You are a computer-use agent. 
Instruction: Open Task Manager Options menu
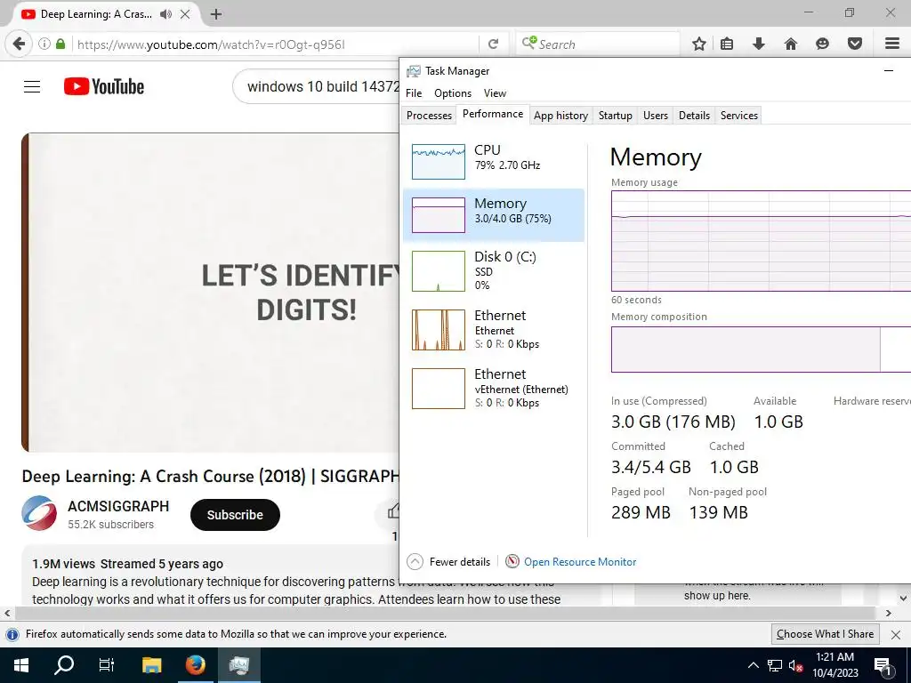click(453, 92)
